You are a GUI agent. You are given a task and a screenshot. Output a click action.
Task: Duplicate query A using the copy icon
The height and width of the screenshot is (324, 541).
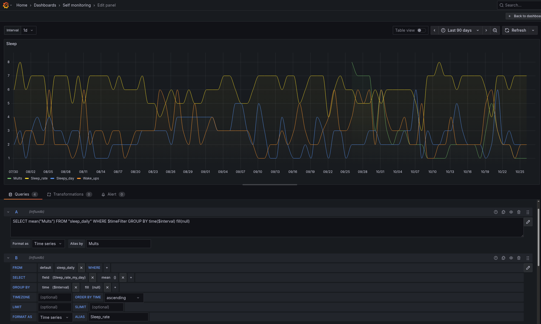[x=503, y=212]
